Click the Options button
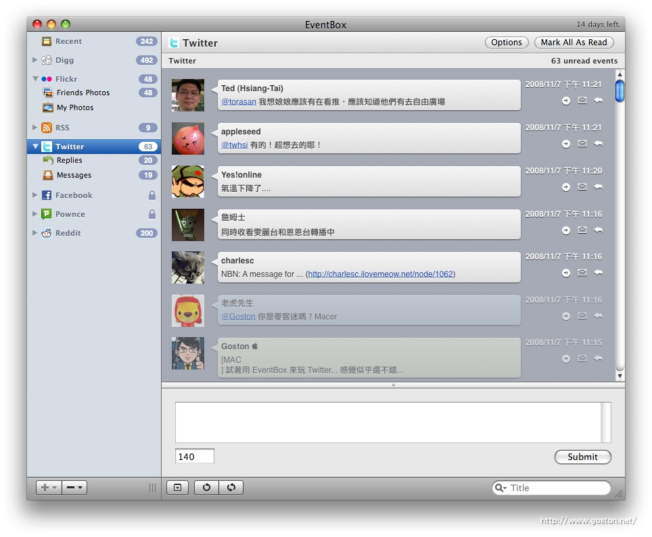The image size is (652, 537). click(507, 43)
